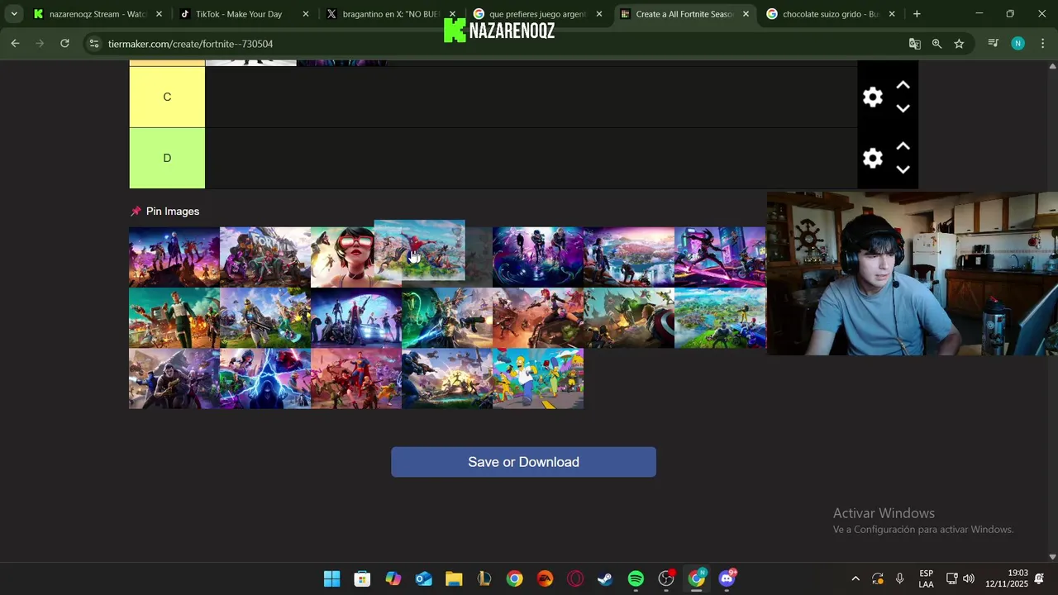Open Microsoft Store from taskbar

pos(362,578)
